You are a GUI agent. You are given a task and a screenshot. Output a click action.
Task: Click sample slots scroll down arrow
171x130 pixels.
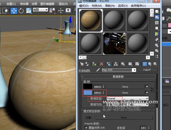click(x=152, y=53)
